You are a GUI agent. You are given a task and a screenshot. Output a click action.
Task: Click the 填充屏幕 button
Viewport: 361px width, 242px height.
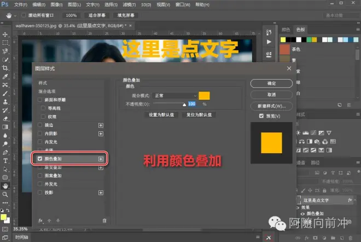[x=126, y=15]
